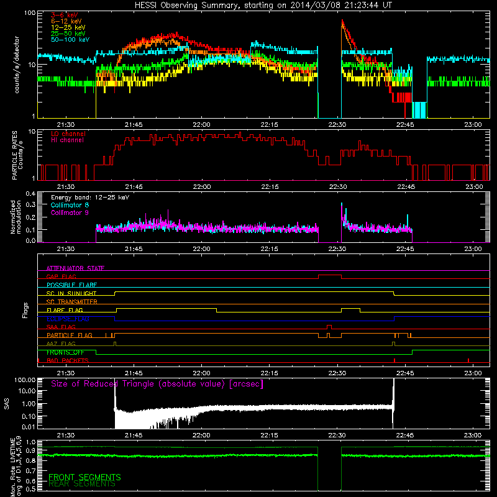The image size is (497, 497).
Task: Click the SAS axis label
Action: pos(7,404)
